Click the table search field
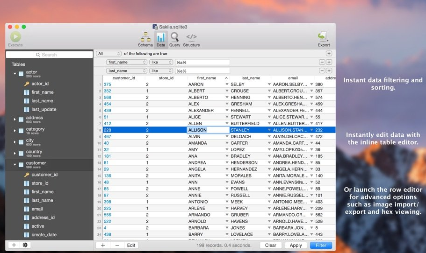This screenshot has height=253, width=426. point(49,55)
